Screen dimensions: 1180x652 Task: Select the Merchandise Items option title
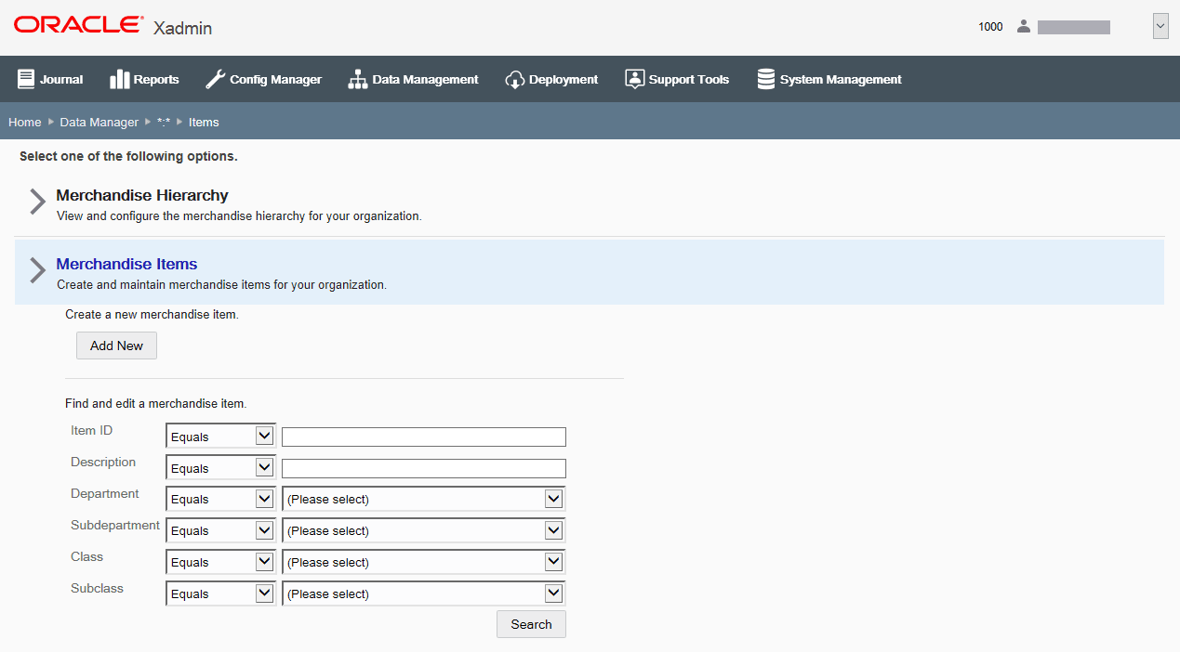pos(126,264)
